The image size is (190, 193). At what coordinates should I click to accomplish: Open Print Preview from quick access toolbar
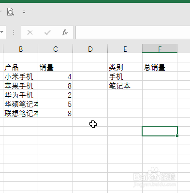click(11, 12)
